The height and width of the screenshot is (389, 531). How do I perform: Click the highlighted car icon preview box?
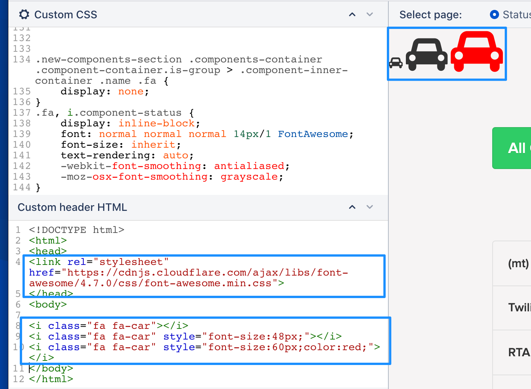(447, 54)
